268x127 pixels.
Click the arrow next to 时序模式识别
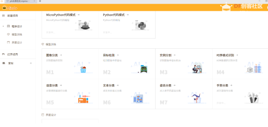point(237,55)
